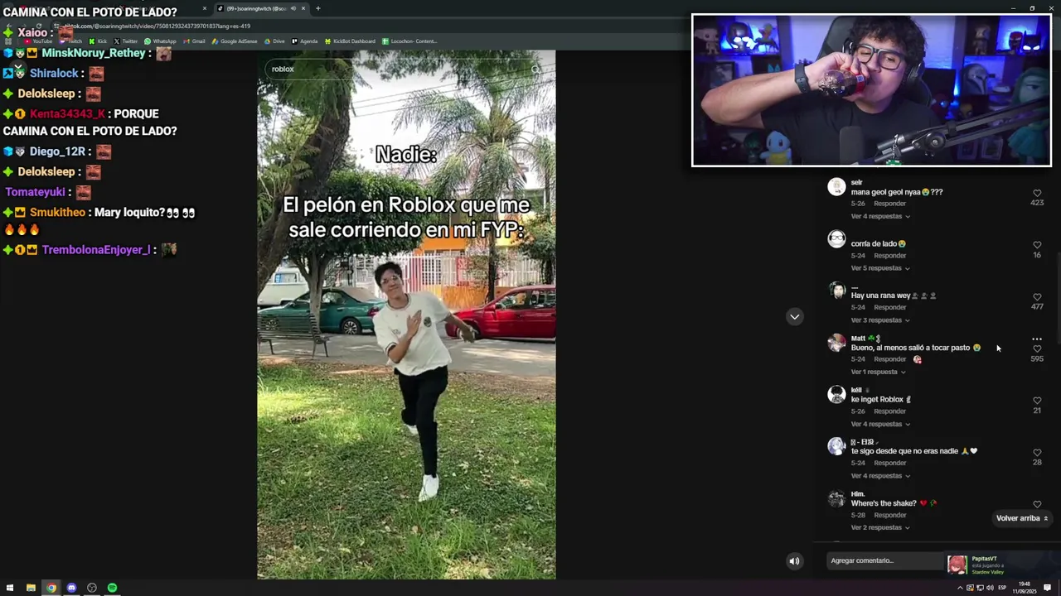This screenshot has height=596, width=1061.
Task: Open the Locochon- Content bookmark
Action: 409,41
